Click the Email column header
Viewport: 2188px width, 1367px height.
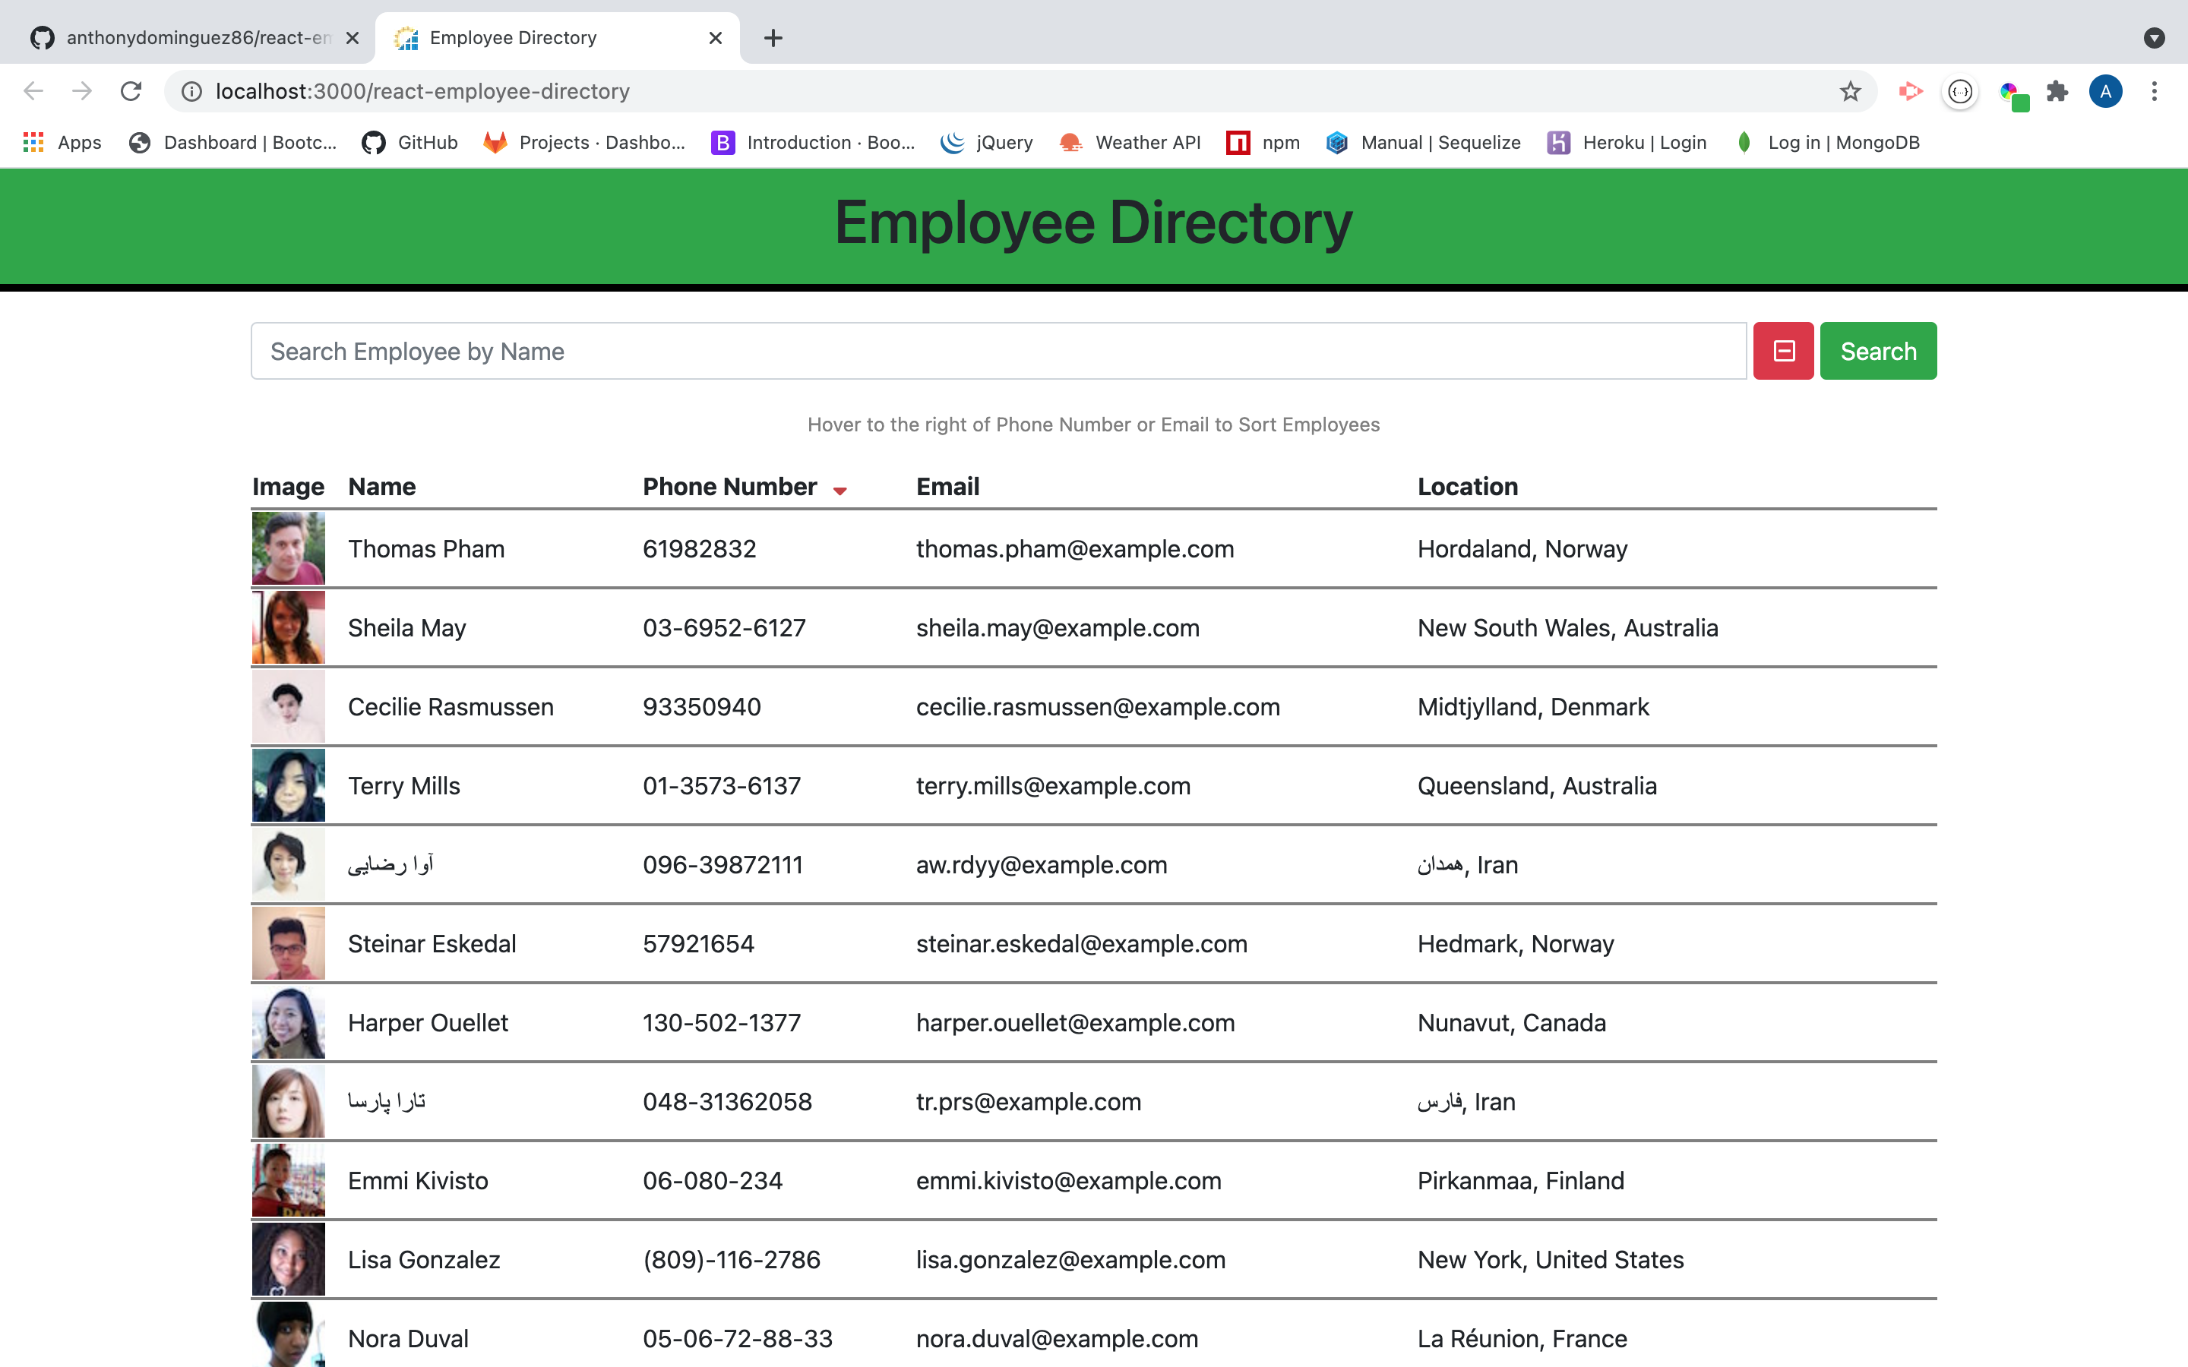[947, 486]
